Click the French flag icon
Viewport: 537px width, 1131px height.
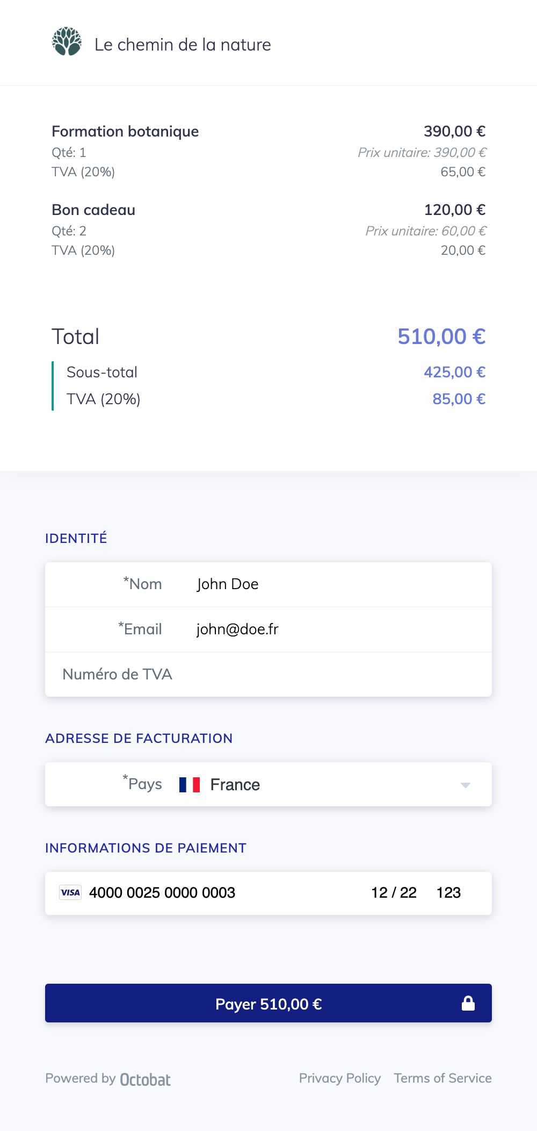(x=190, y=785)
